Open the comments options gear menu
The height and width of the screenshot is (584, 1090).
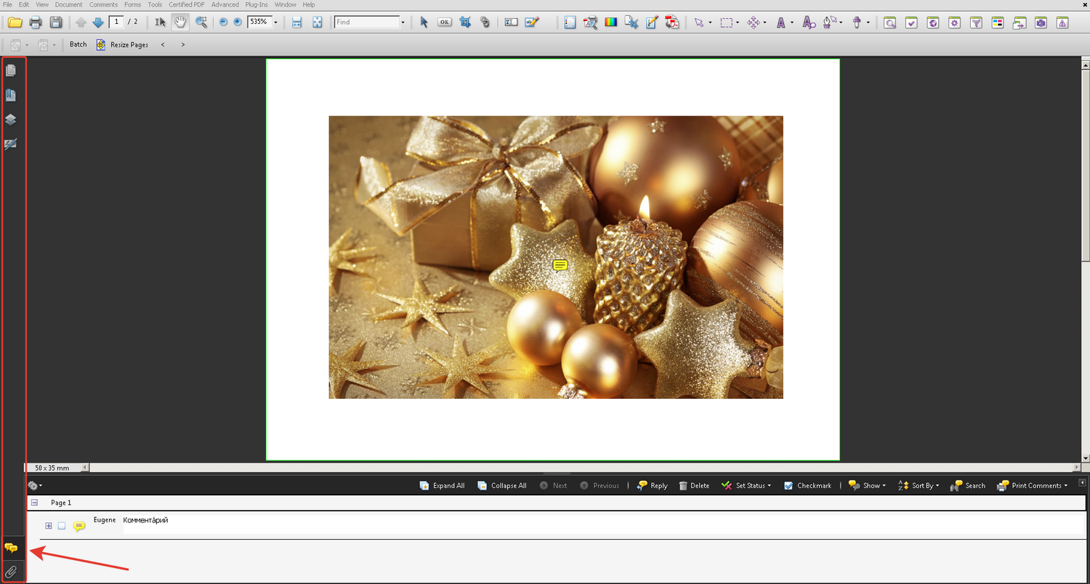[x=34, y=485]
